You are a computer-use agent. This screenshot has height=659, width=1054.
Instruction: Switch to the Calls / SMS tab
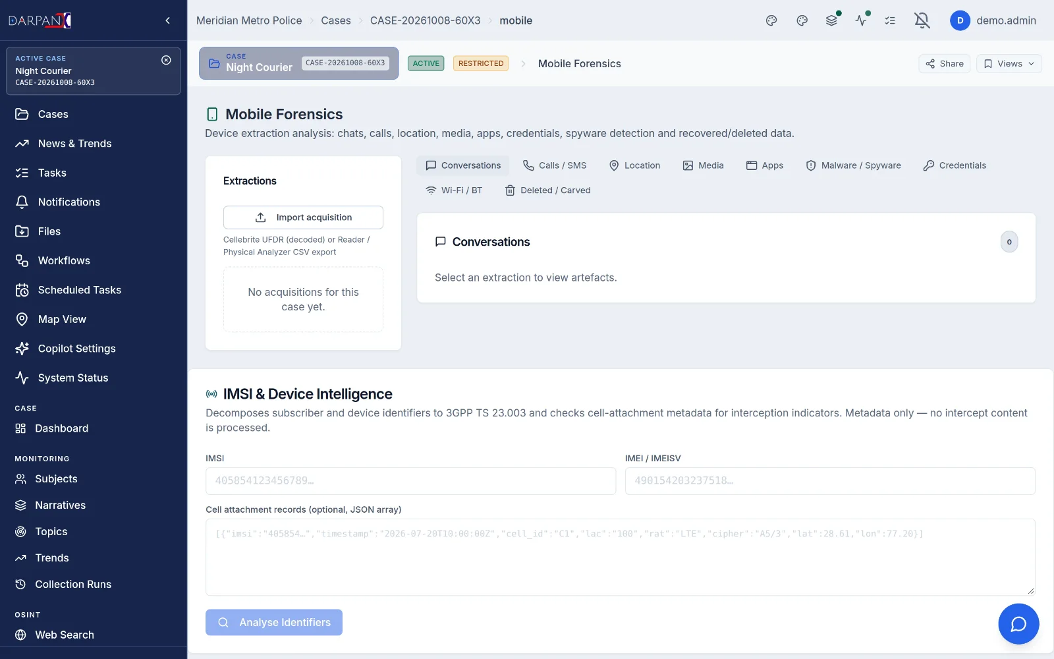pyautogui.click(x=555, y=165)
